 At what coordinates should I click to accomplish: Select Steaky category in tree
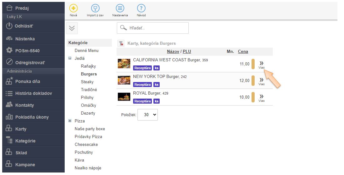point(87,82)
